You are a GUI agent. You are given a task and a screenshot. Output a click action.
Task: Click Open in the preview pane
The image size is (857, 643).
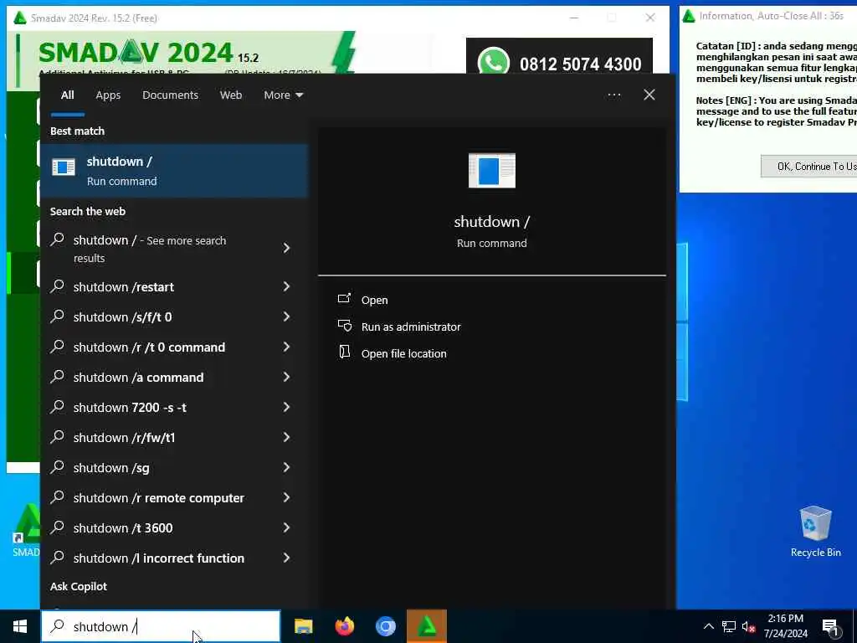pos(374,301)
